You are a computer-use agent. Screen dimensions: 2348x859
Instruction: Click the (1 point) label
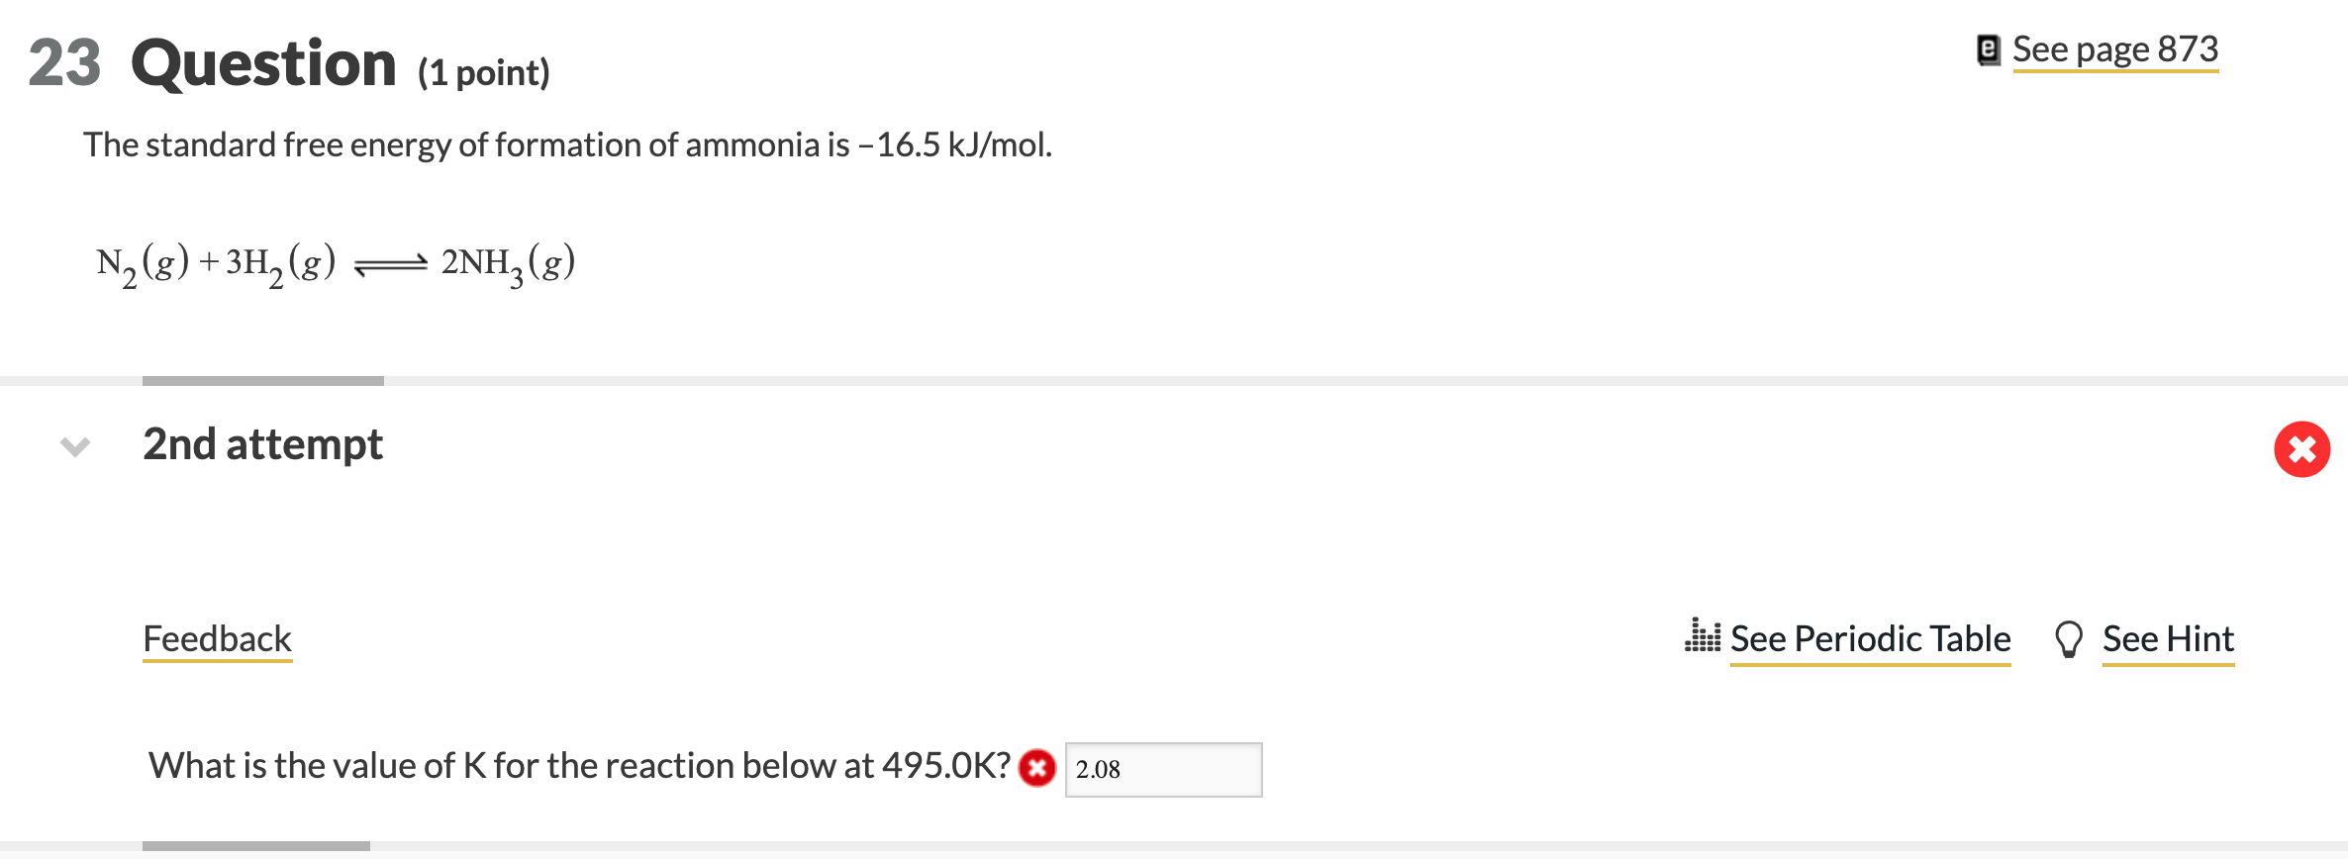[483, 72]
